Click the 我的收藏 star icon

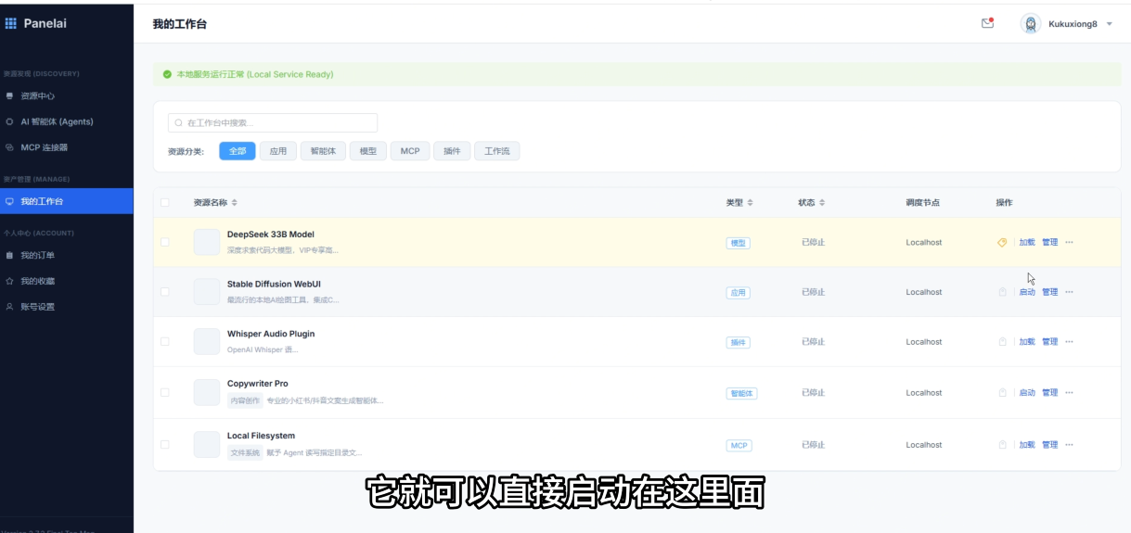tap(9, 281)
